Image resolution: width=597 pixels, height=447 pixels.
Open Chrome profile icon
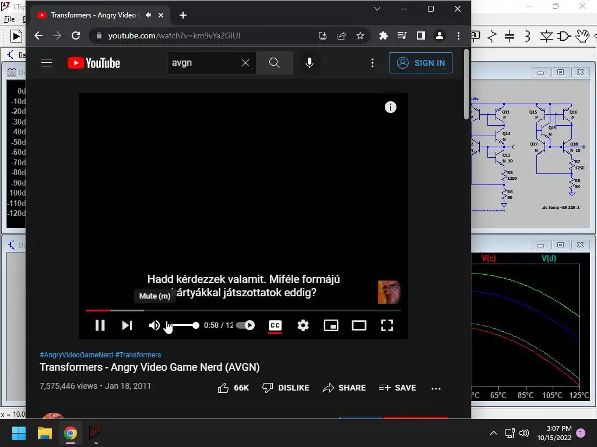pyautogui.click(x=440, y=36)
